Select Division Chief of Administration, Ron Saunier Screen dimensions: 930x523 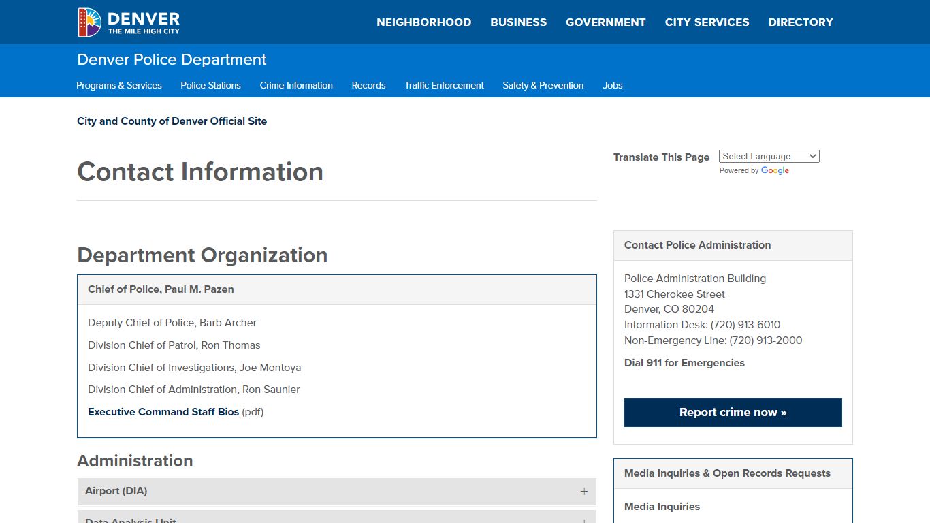click(194, 390)
